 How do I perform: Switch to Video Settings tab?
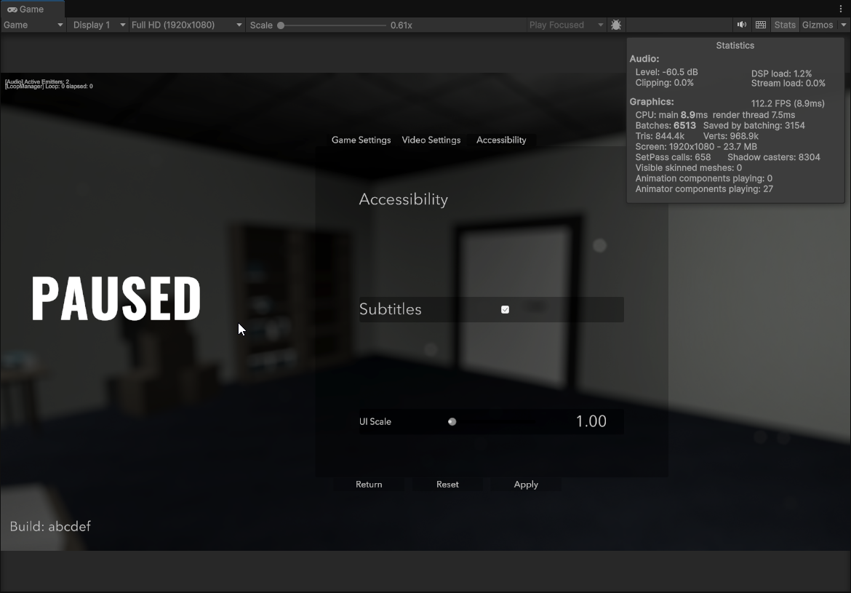[431, 140]
